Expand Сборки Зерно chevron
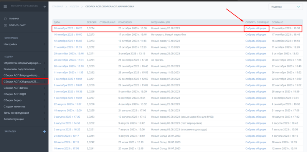The height and width of the screenshot is (152, 307). [x=45, y=101]
